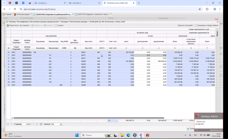Bookmark page with the star icon

(199, 9)
